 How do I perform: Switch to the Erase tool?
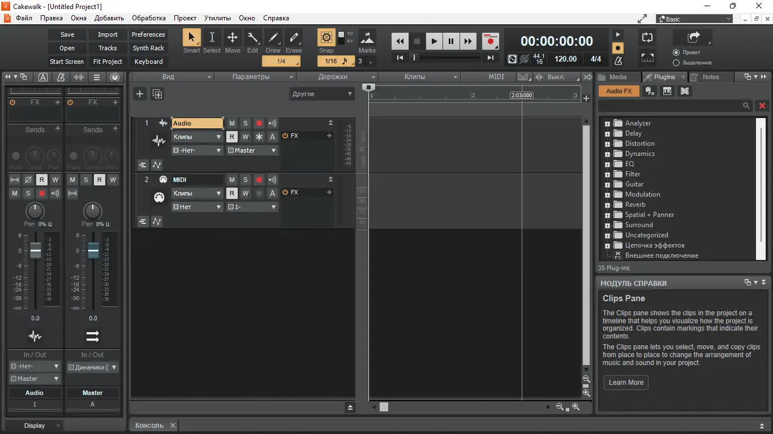pos(294,38)
